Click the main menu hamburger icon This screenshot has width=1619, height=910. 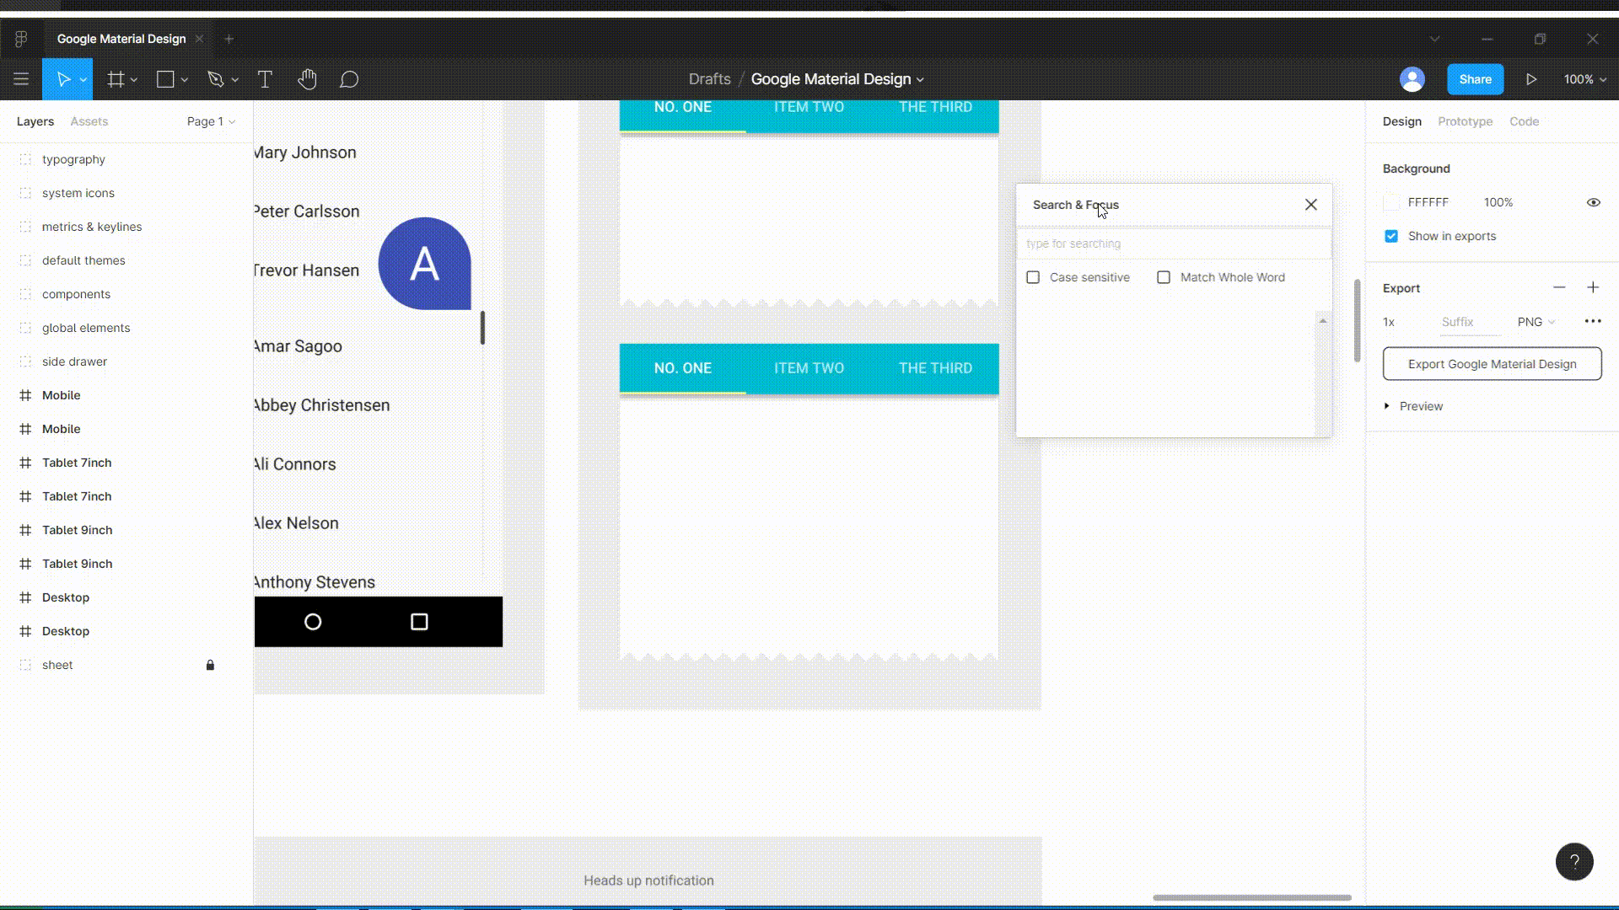click(21, 79)
